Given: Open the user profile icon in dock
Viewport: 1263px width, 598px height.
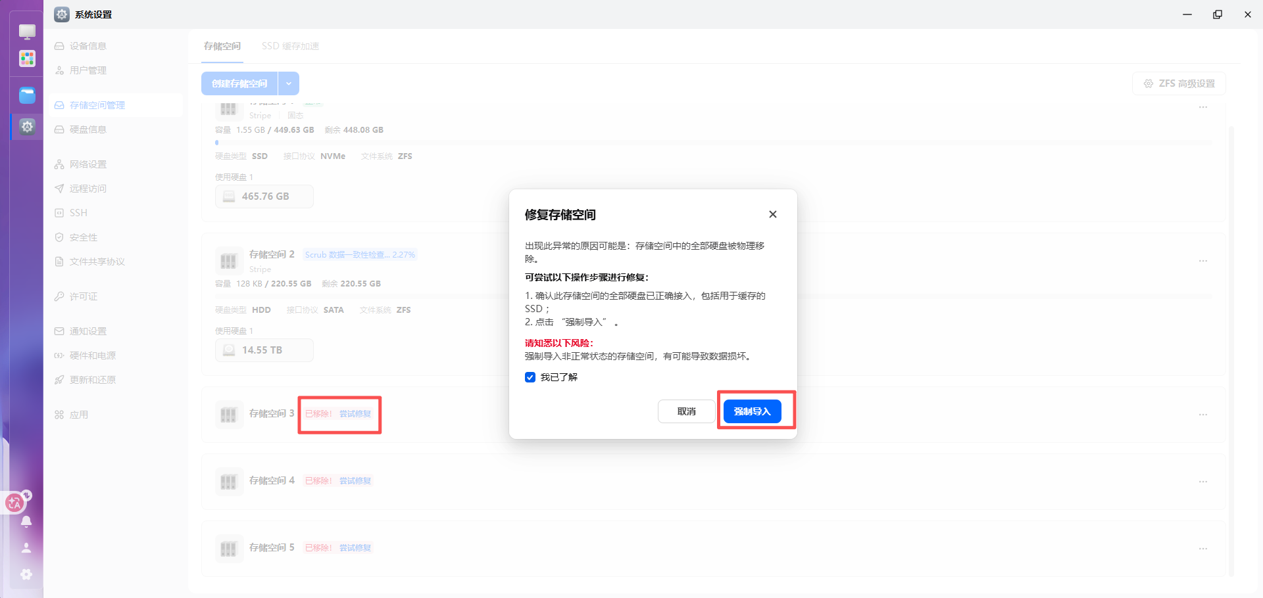Looking at the screenshot, I should 26,547.
